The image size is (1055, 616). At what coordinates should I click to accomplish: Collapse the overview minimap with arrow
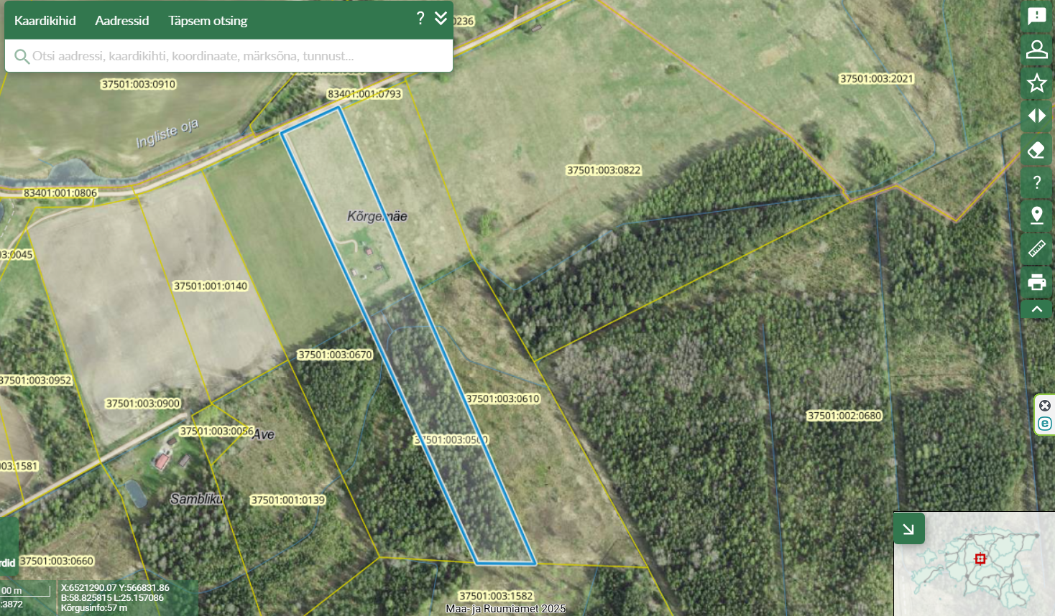pos(908,529)
